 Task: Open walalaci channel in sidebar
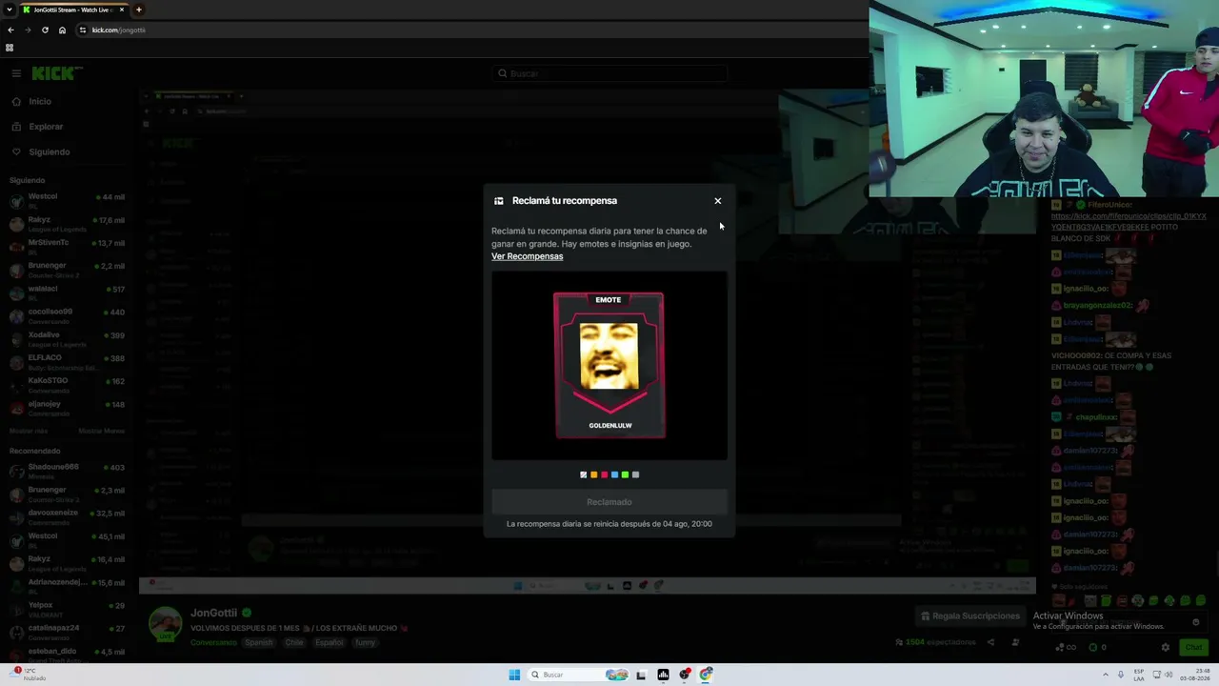69,293
